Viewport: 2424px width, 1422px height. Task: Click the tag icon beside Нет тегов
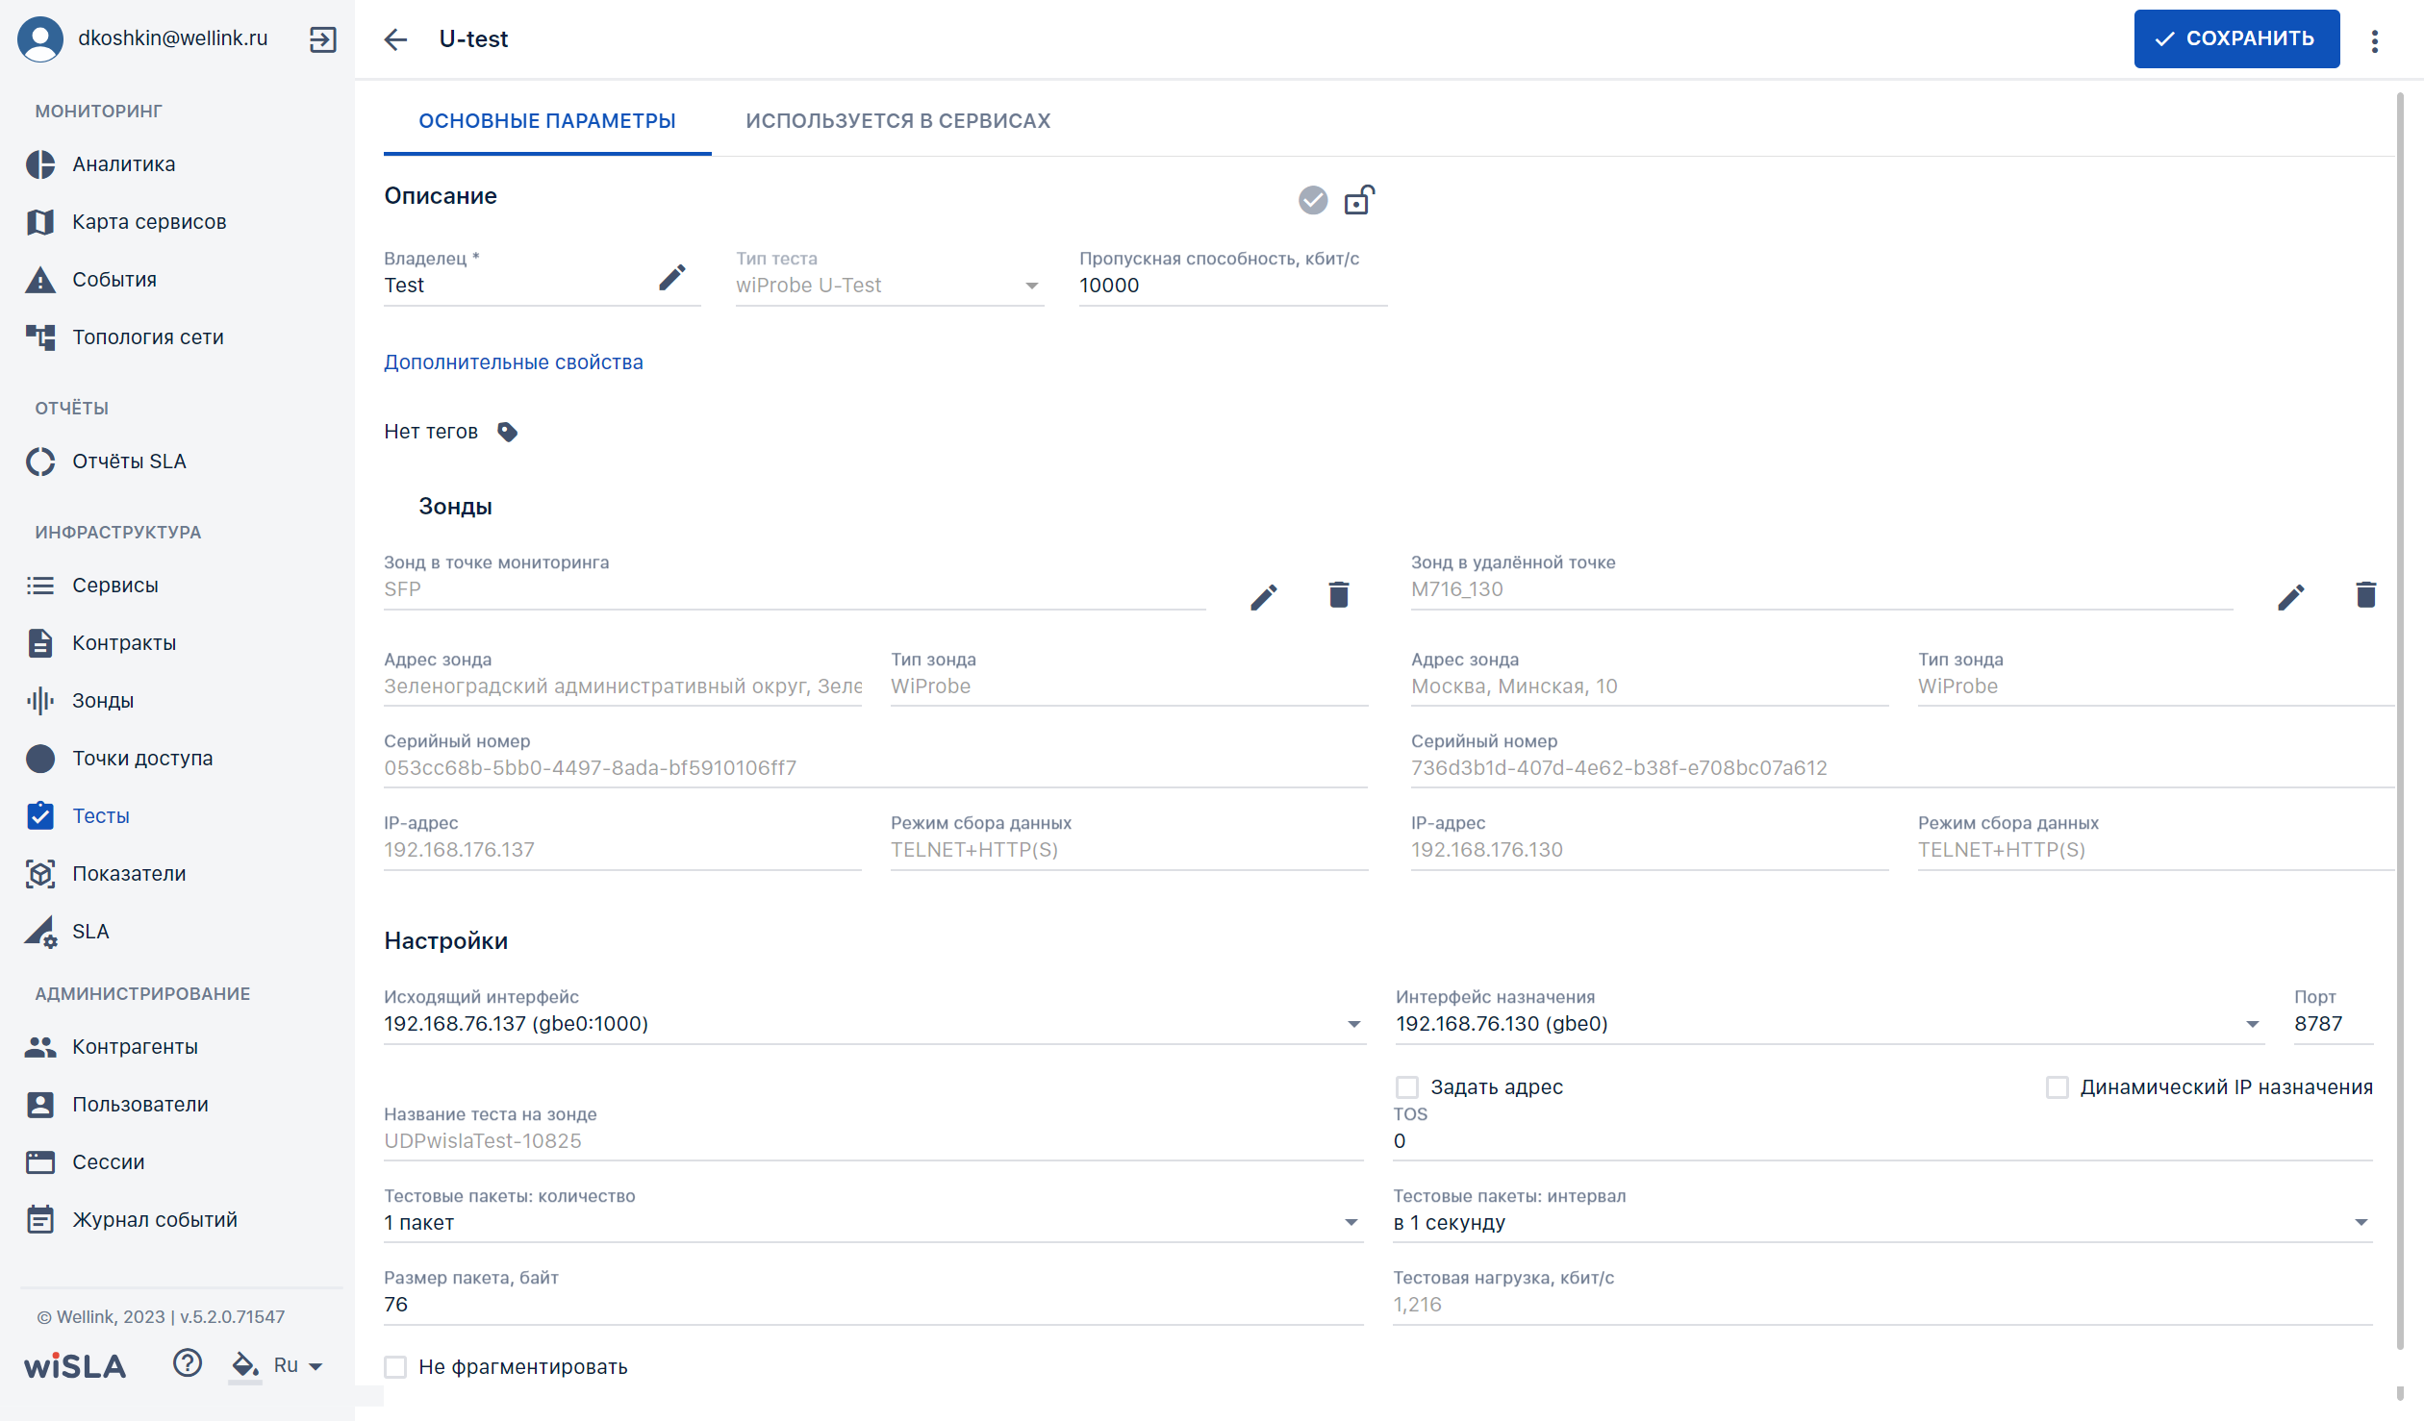508,433
